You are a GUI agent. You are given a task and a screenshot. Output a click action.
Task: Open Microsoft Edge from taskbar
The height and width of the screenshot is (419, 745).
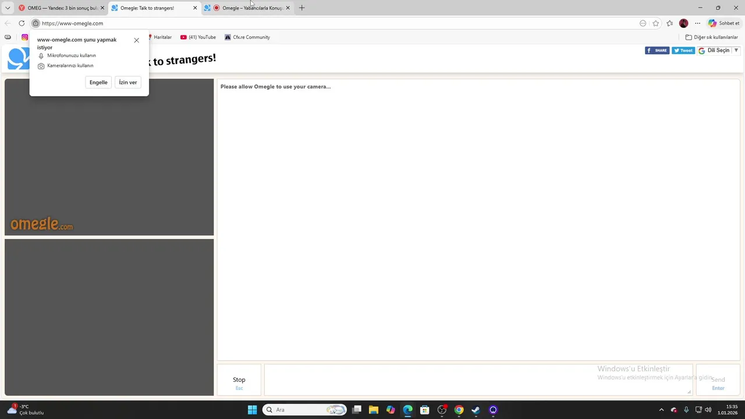(407, 410)
